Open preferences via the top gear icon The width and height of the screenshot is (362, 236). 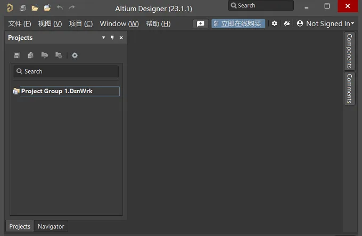(x=274, y=23)
